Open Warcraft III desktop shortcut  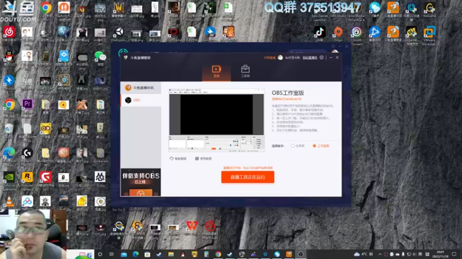pos(119,9)
